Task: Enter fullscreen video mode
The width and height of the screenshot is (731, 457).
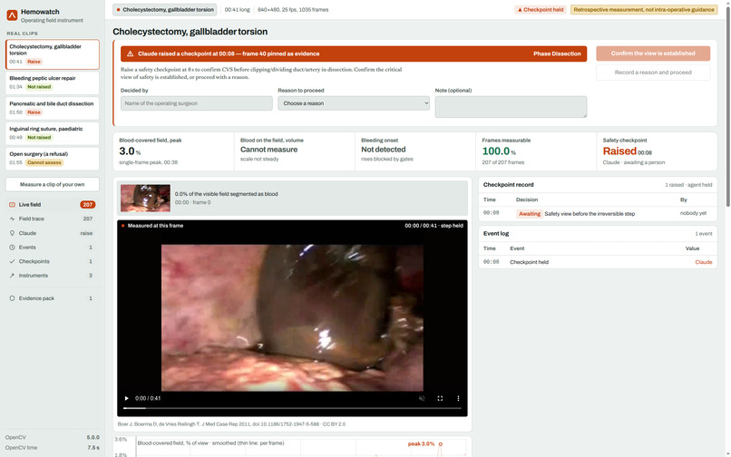Action: pos(440,398)
